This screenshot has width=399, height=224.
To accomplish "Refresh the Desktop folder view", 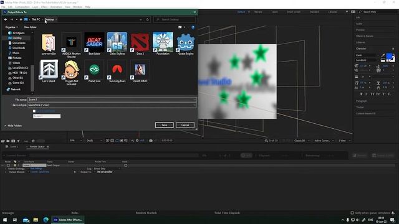I will click(x=147, y=19).
